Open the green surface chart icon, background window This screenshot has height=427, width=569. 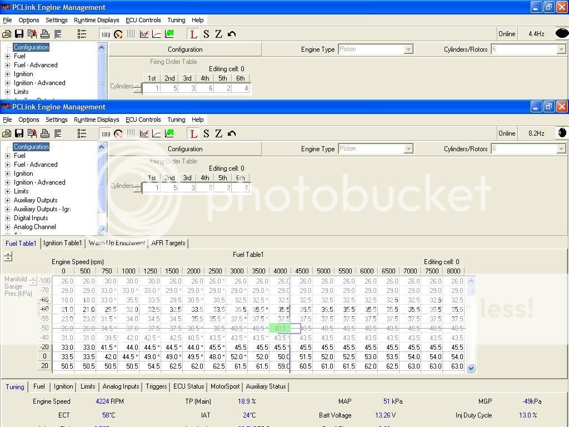coord(169,34)
